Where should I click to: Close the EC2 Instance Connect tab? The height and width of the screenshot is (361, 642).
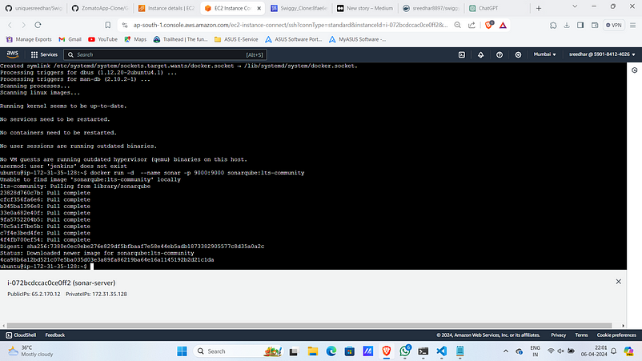coord(259,8)
